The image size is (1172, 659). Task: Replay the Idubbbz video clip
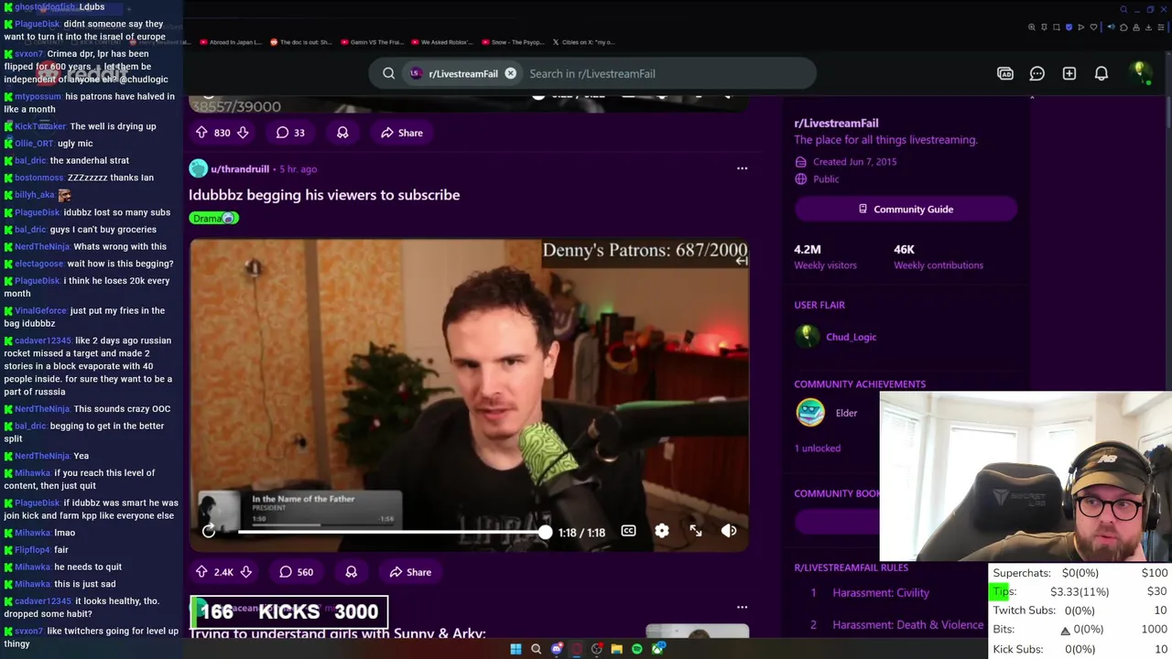coord(209,531)
